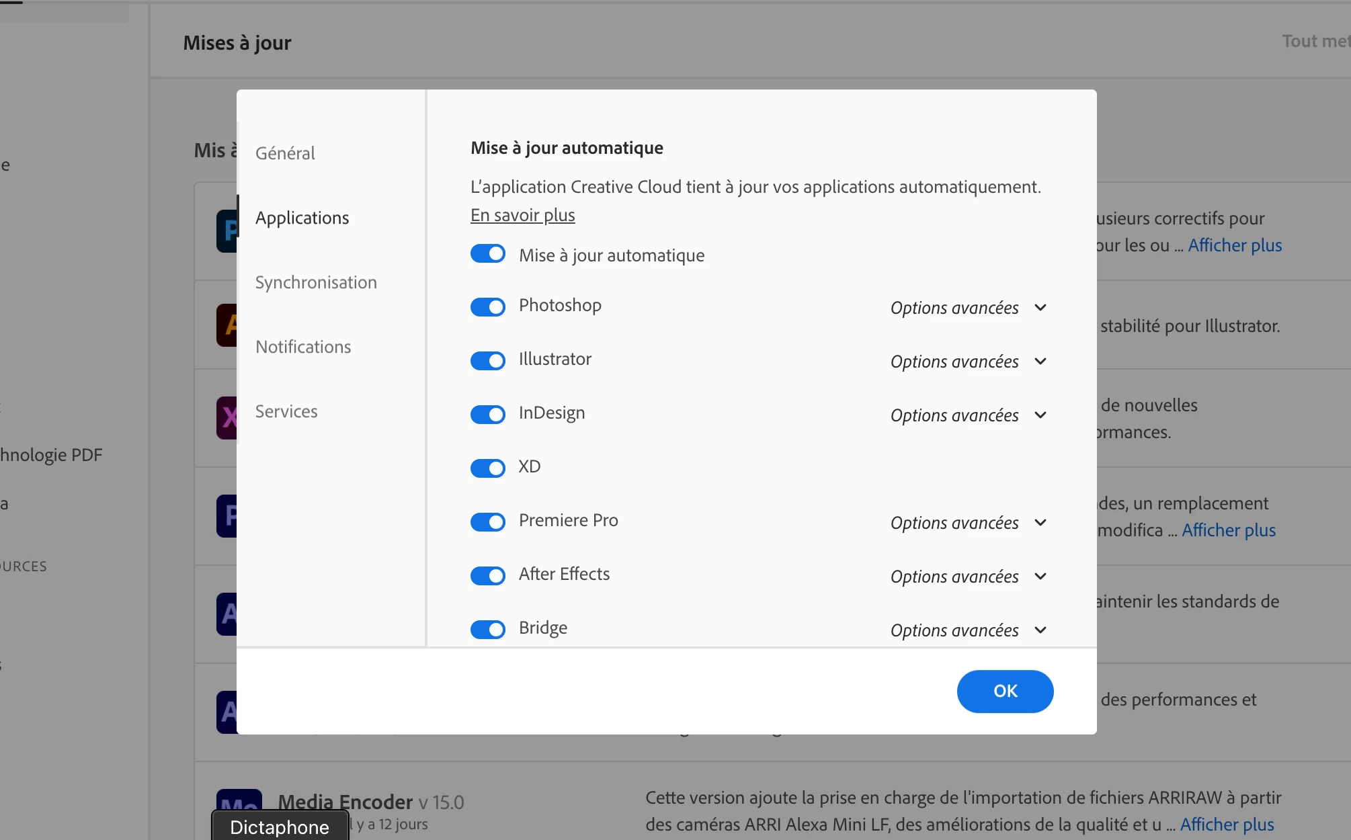Click the Media Encoder app icon
The height and width of the screenshot is (840, 1351).
(x=239, y=800)
